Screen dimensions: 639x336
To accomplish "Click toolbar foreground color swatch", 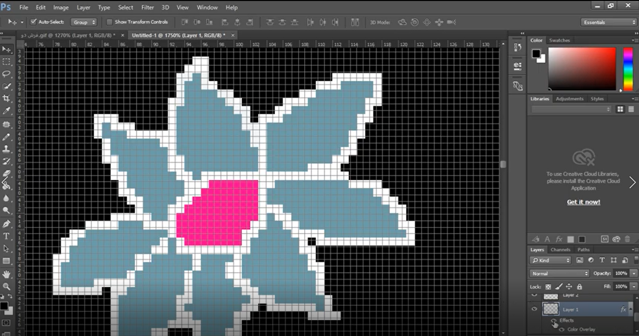I will [x=5, y=306].
